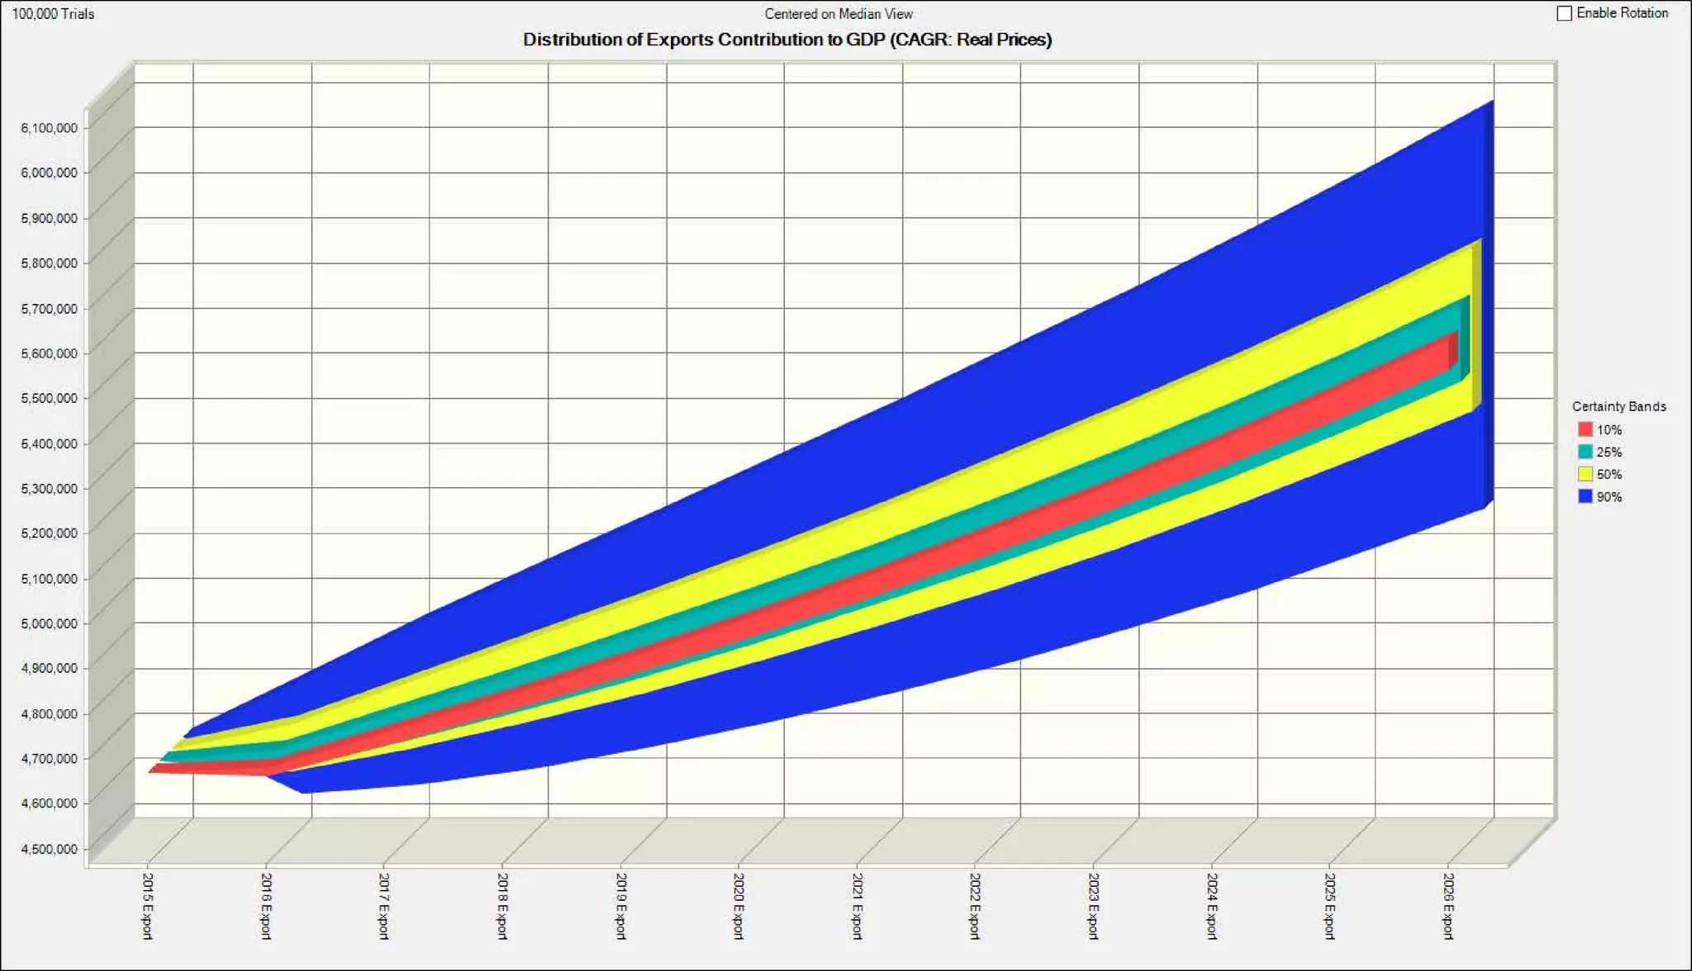
Task: Click the yellow 50% certainty band swatch
Action: pos(1585,474)
